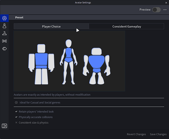Open the bow tie accessories sidebar icon
Viewport: 169px width, 139px height.
[x=4, y=41]
